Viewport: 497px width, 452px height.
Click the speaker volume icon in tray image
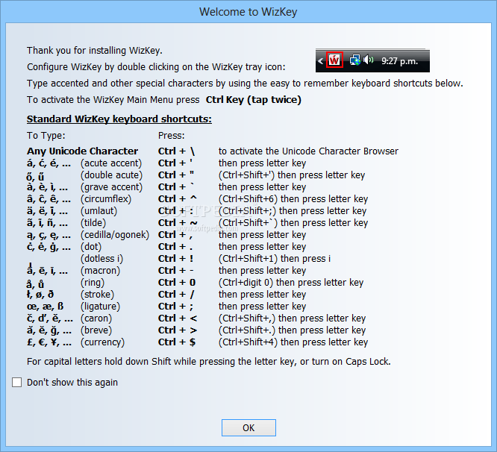369,60
